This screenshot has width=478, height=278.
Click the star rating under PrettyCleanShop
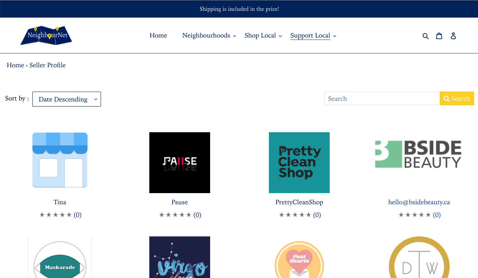(x=300, y=215)
